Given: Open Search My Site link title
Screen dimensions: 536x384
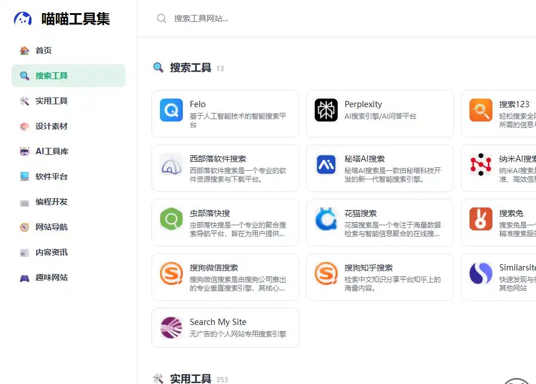Looking at the screenshot, I should (218, 322).
